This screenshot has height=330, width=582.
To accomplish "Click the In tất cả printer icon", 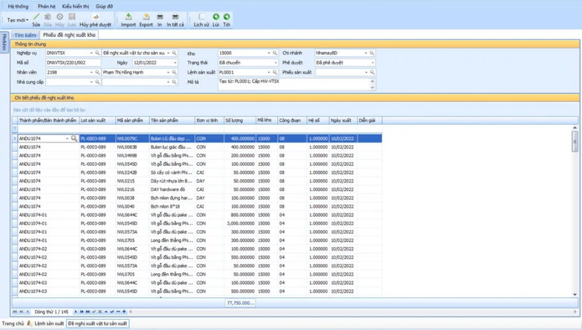I will pos(175,17).
